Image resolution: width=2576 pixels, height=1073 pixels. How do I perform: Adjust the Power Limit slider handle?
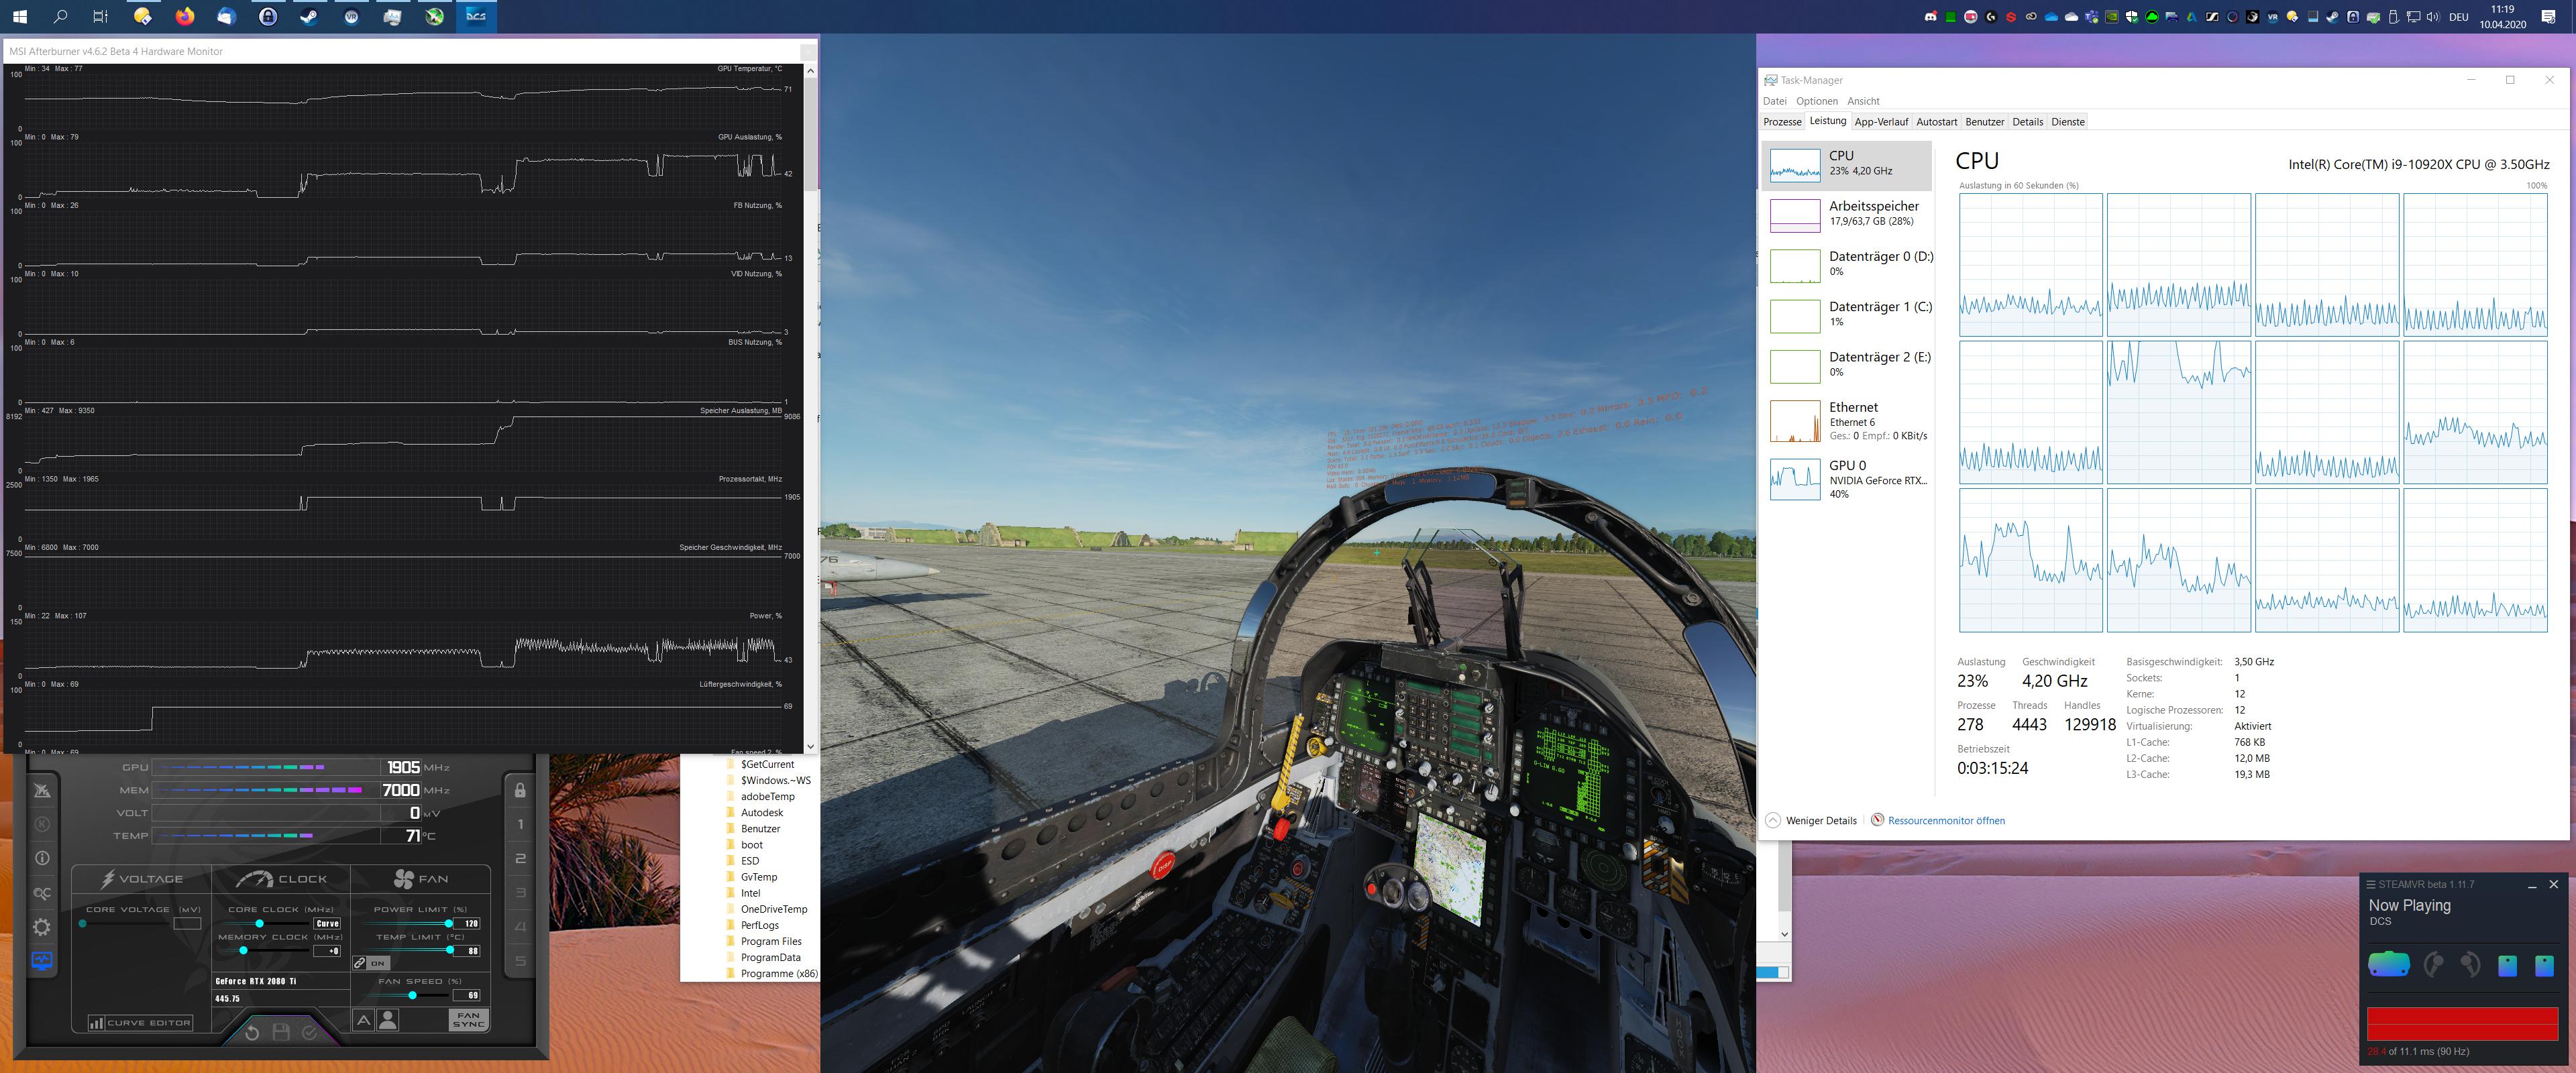448,923
